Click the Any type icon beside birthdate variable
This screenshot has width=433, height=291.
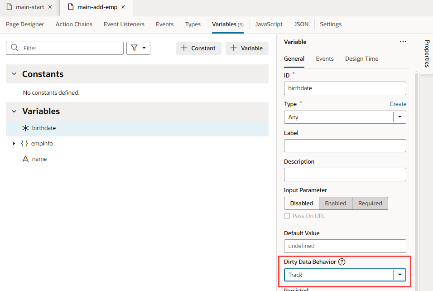(x=26, y=128)
